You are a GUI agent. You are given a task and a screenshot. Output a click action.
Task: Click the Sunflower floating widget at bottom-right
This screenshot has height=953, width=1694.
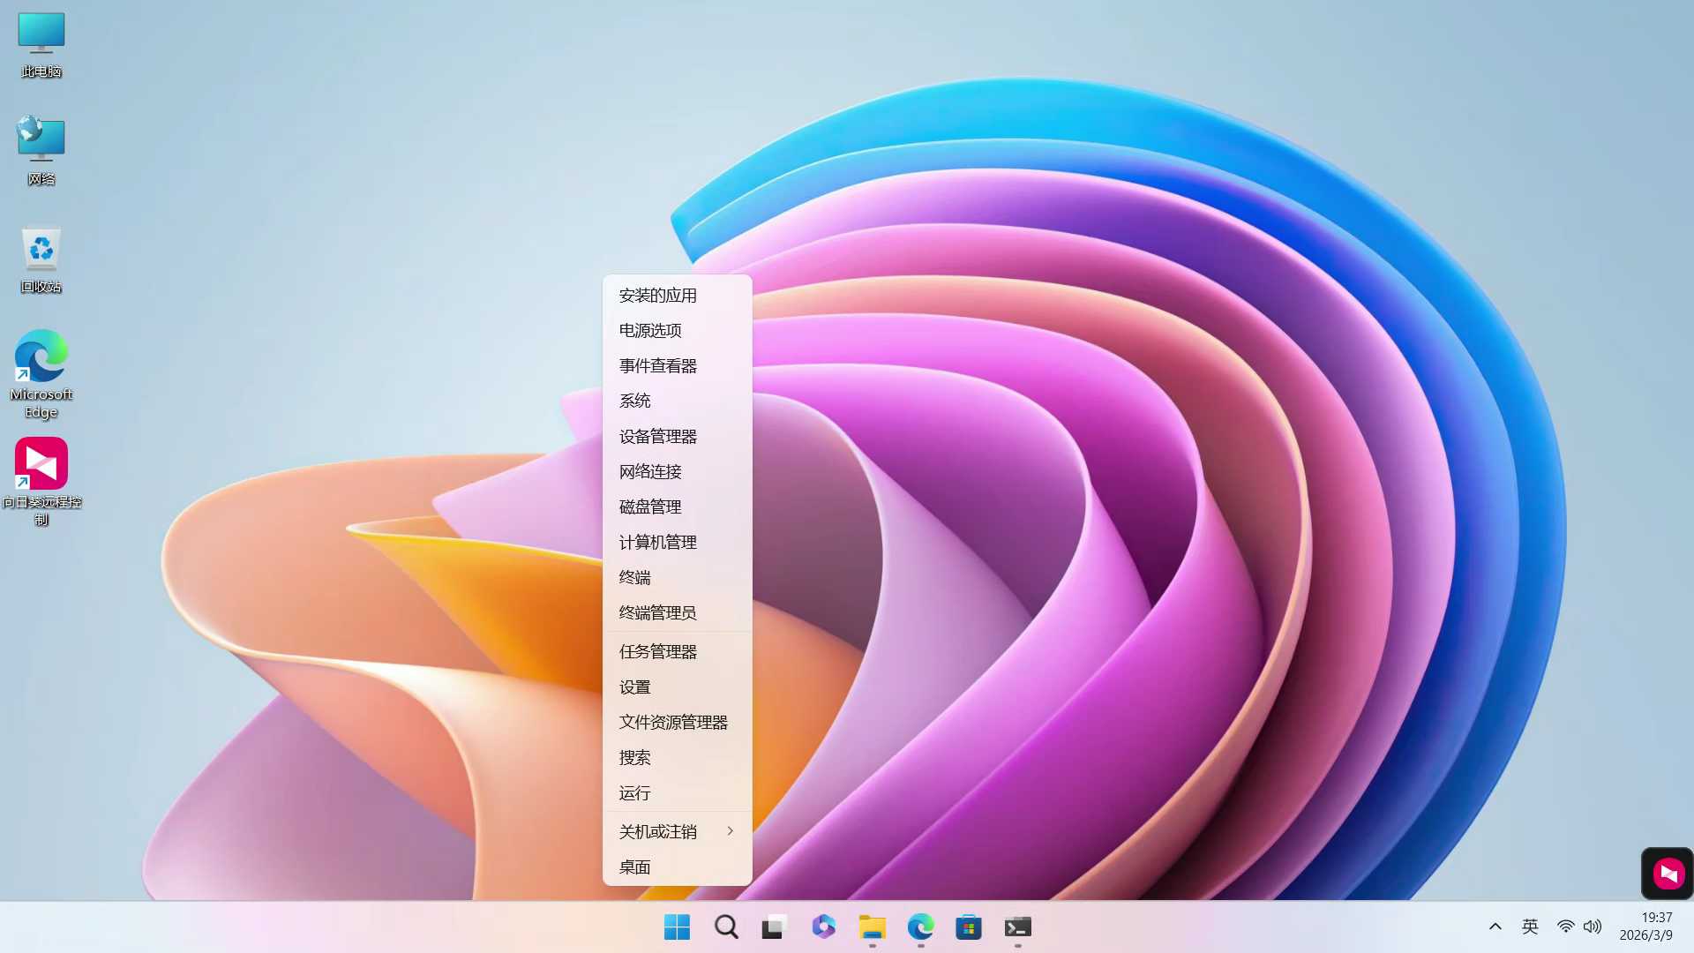1668,874
